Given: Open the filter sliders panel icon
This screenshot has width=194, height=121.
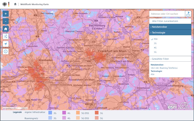Looking at the screenshot, I should pyautogui.click(x=6, y=36).
